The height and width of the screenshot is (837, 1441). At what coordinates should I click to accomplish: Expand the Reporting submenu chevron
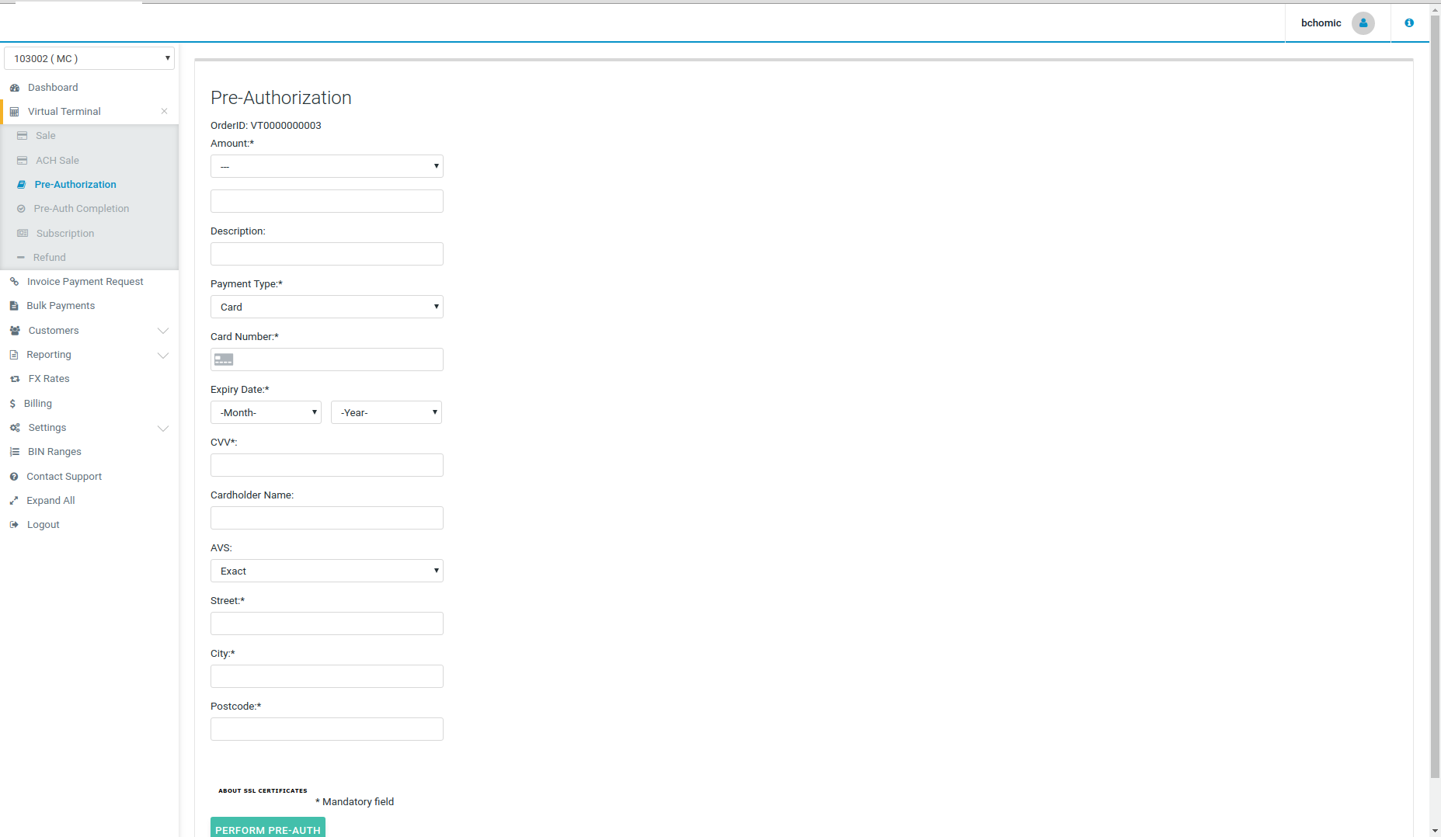point(163,355)
